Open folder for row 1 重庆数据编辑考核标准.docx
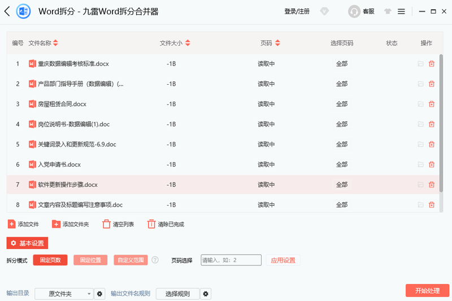The height and width of the screenshot is (301, 452). click(x=421, y=64)
